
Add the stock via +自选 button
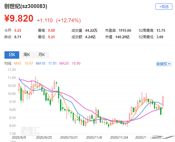point(164,7)
